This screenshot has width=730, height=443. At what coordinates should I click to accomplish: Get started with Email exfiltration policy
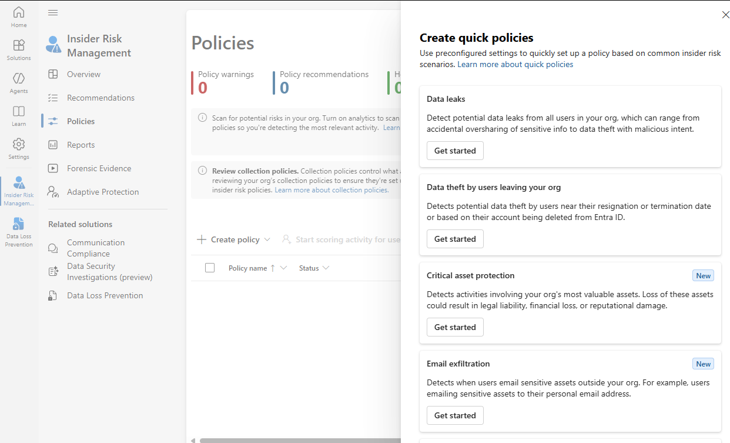[455, 415]
